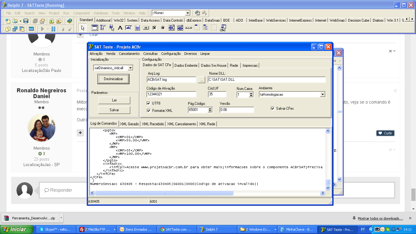Open satDinamico_stdcall initialization dropdown
The width and height of the screenshot is (416, 234).
click(130, 68)
